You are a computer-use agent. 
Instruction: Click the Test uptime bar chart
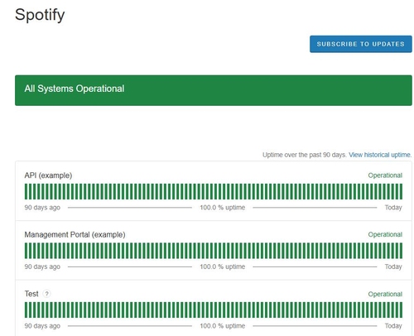point(214,310)
